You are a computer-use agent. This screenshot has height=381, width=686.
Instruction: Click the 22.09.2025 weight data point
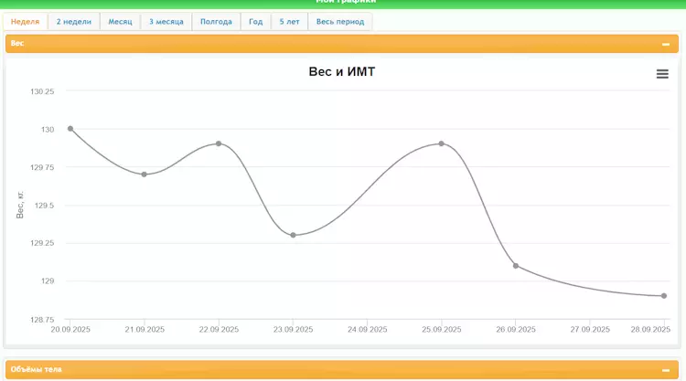tap(219, 143)
